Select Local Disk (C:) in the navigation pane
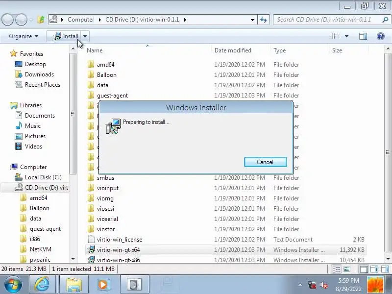This screenshot has width=392, height=294. click(43, 177)
